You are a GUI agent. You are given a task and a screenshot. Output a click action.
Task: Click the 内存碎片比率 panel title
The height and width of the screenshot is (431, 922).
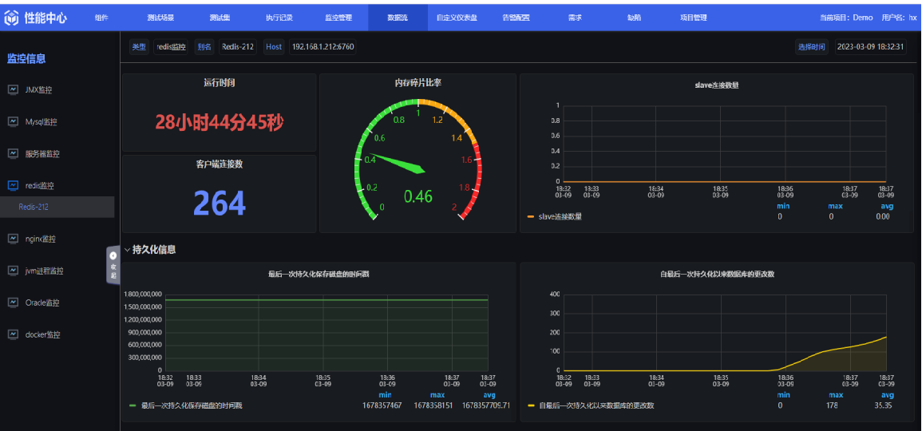(x=418, y=83)
